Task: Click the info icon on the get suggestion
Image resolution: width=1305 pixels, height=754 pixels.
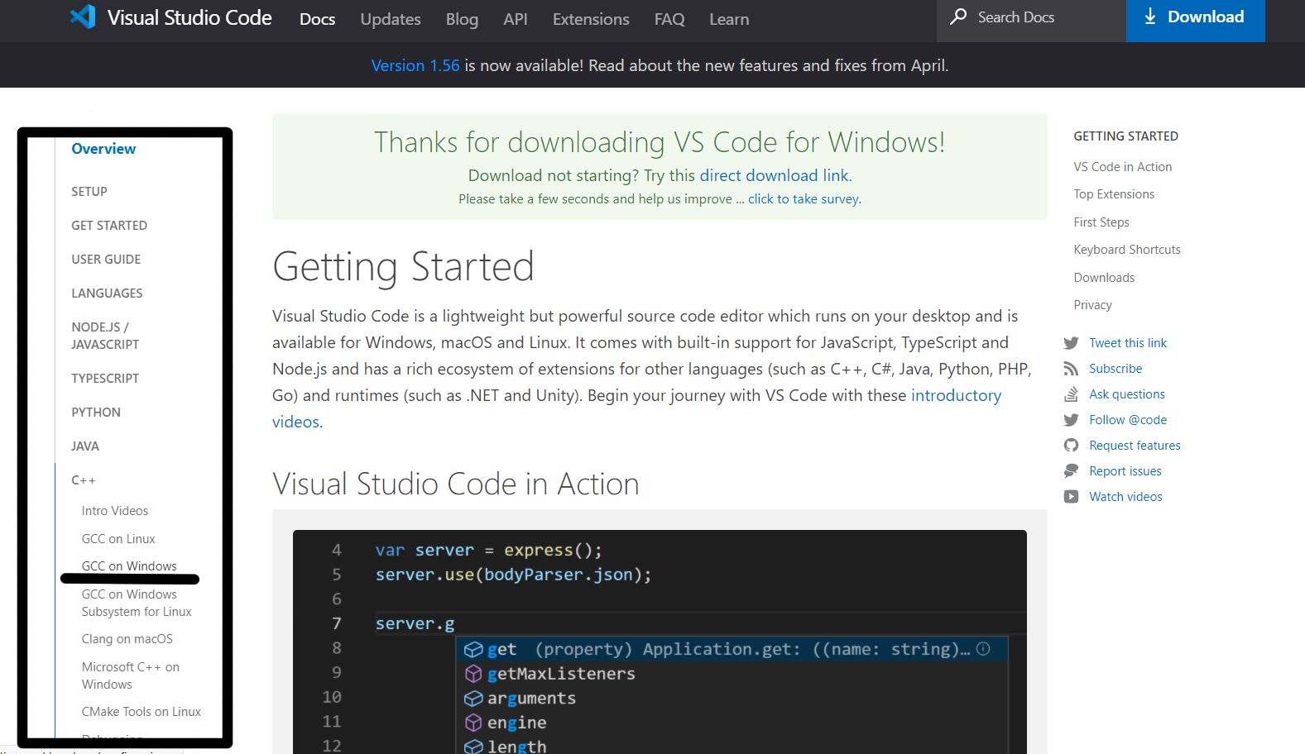Action: [x=983, y=649]
